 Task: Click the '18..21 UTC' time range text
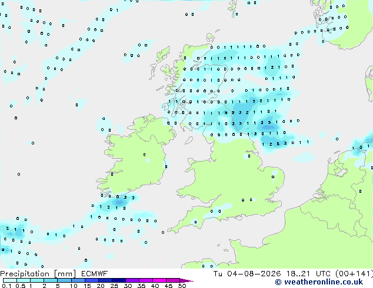[x=308, y=274]
